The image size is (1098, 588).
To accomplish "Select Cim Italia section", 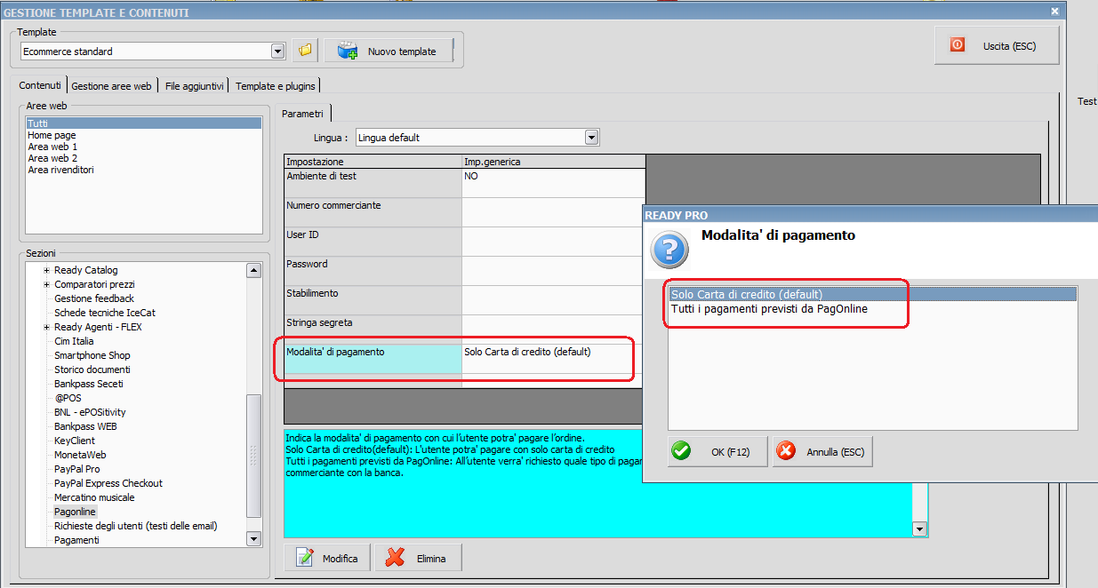I will point(74,341).
